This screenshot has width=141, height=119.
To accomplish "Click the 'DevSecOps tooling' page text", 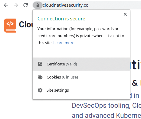I will (x=101, y=106).
